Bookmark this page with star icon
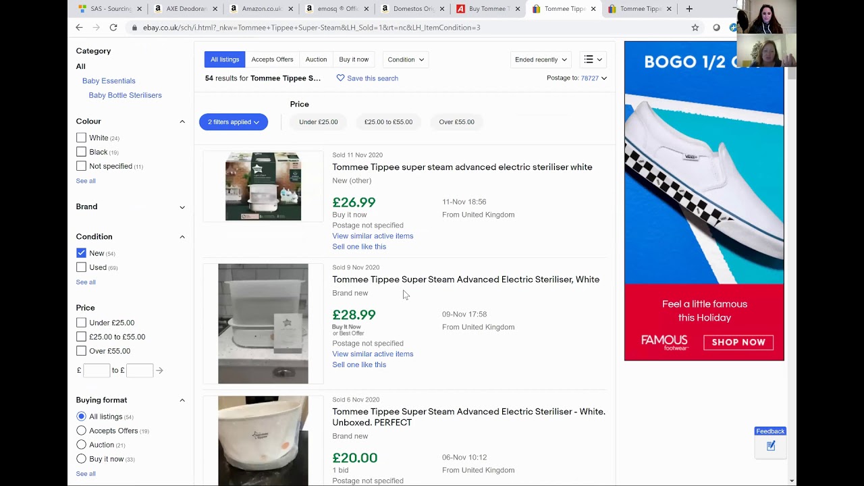The image size is (864, 486). (x=695, y=28)
